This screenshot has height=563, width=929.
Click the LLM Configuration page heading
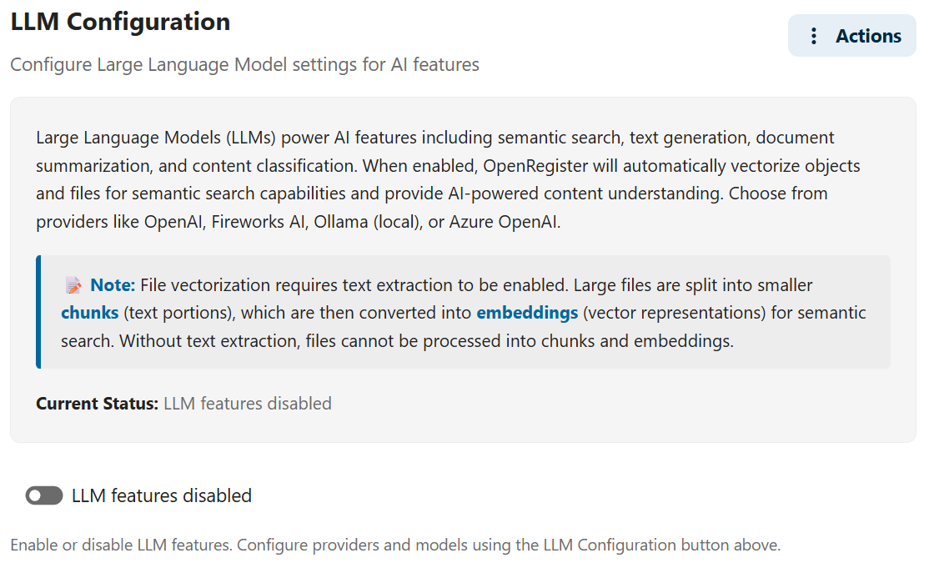[x=119, y=21]
